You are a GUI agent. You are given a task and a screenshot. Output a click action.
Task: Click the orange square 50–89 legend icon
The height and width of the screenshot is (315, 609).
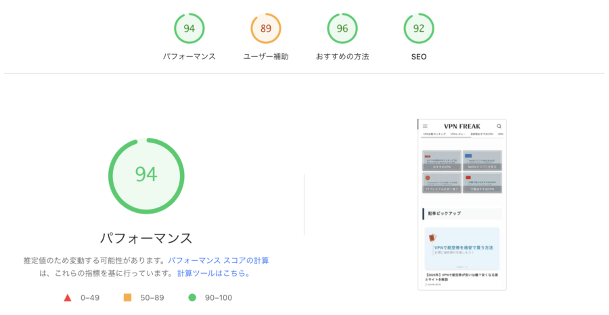coord(127,297)
